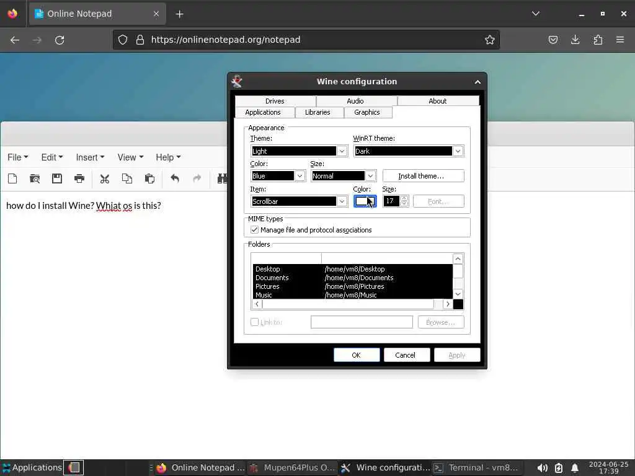The height and width of the screenshot is (476, 635).
Task: Open the Theme dropdown showing Light
Action: pyautogui.click(x=299, y=151)
